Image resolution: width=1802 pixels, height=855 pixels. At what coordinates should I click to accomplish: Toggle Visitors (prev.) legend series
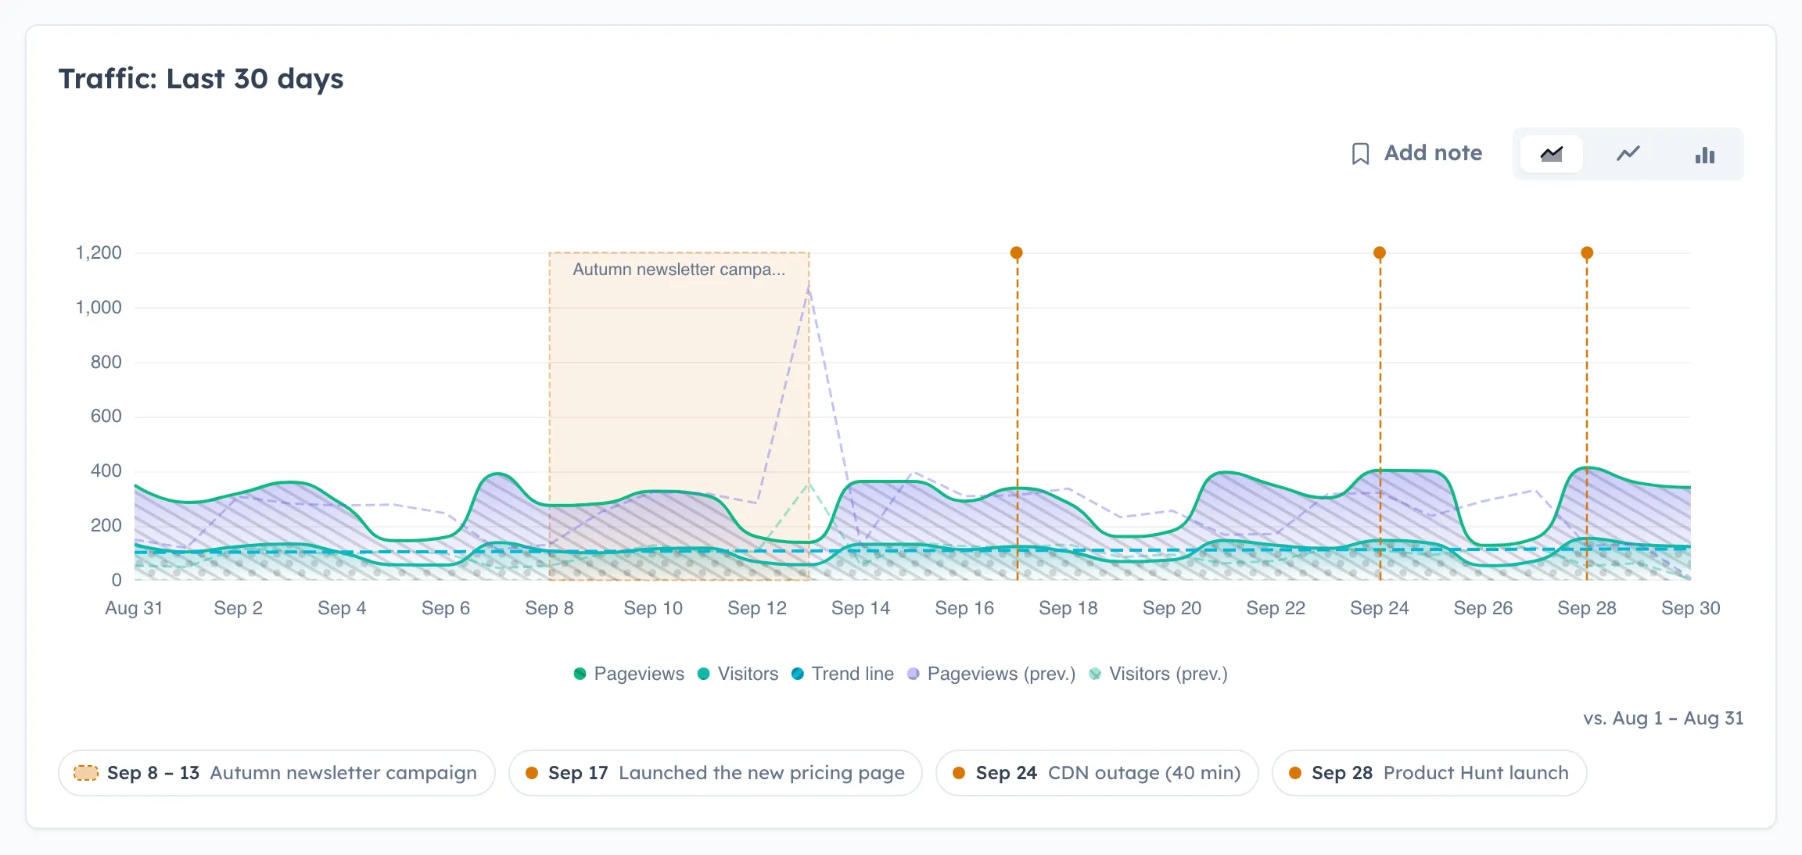pos(1158,674)
